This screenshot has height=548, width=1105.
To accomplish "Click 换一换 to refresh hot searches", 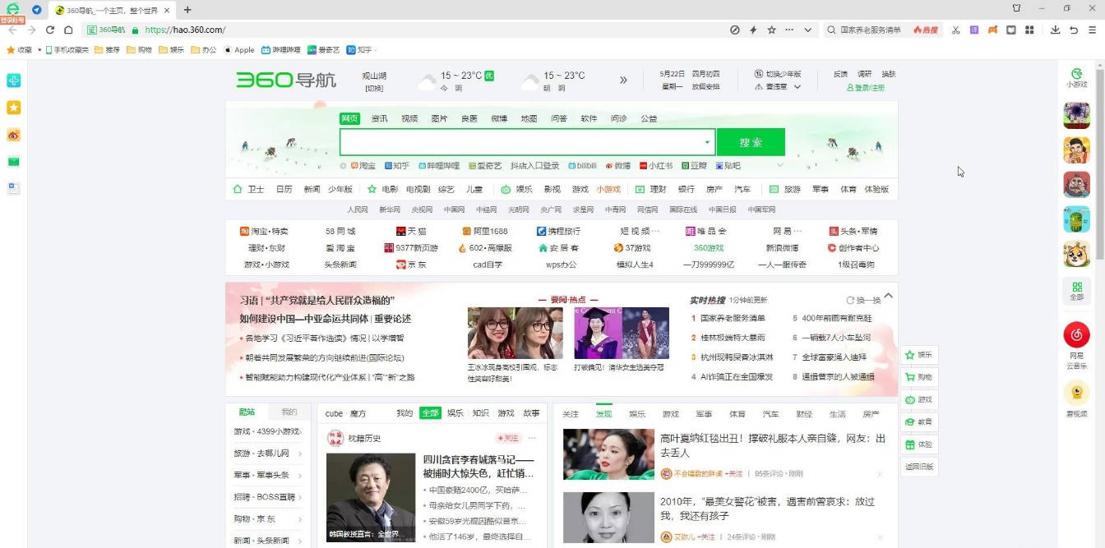I will [x=863, y=300].
